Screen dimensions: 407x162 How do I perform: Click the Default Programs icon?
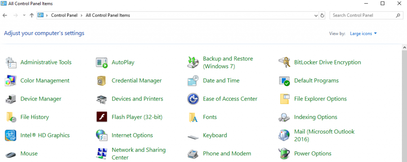coord(284,81)
